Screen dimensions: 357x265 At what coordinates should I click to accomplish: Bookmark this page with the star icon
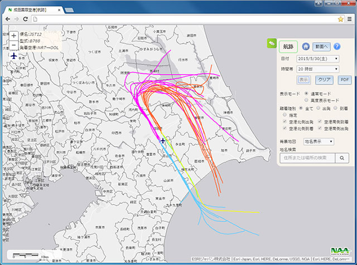(x=340, y=18)
